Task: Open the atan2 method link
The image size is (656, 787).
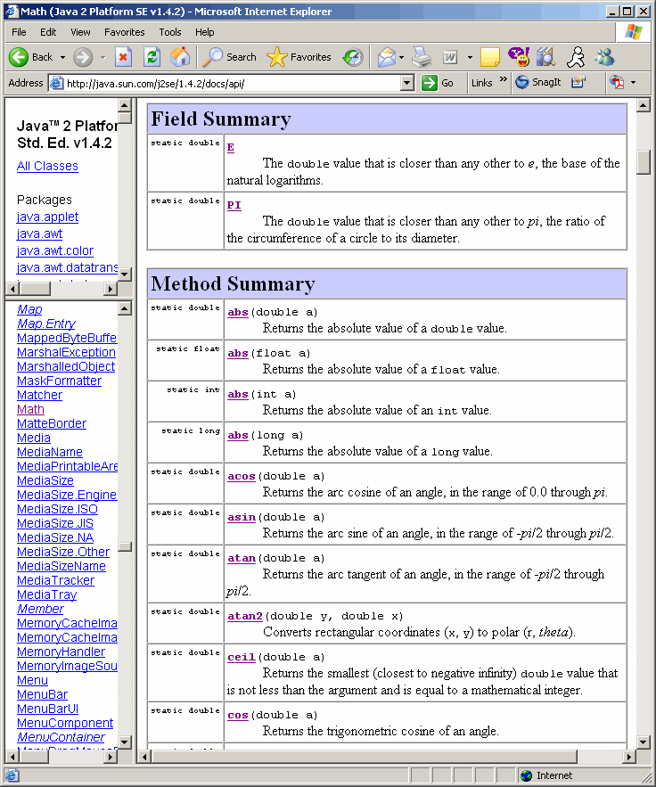Action: (245, 616)
